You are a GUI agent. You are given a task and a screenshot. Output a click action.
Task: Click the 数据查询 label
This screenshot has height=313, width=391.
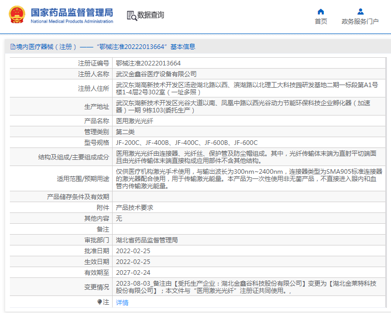(x=151, y=15)
